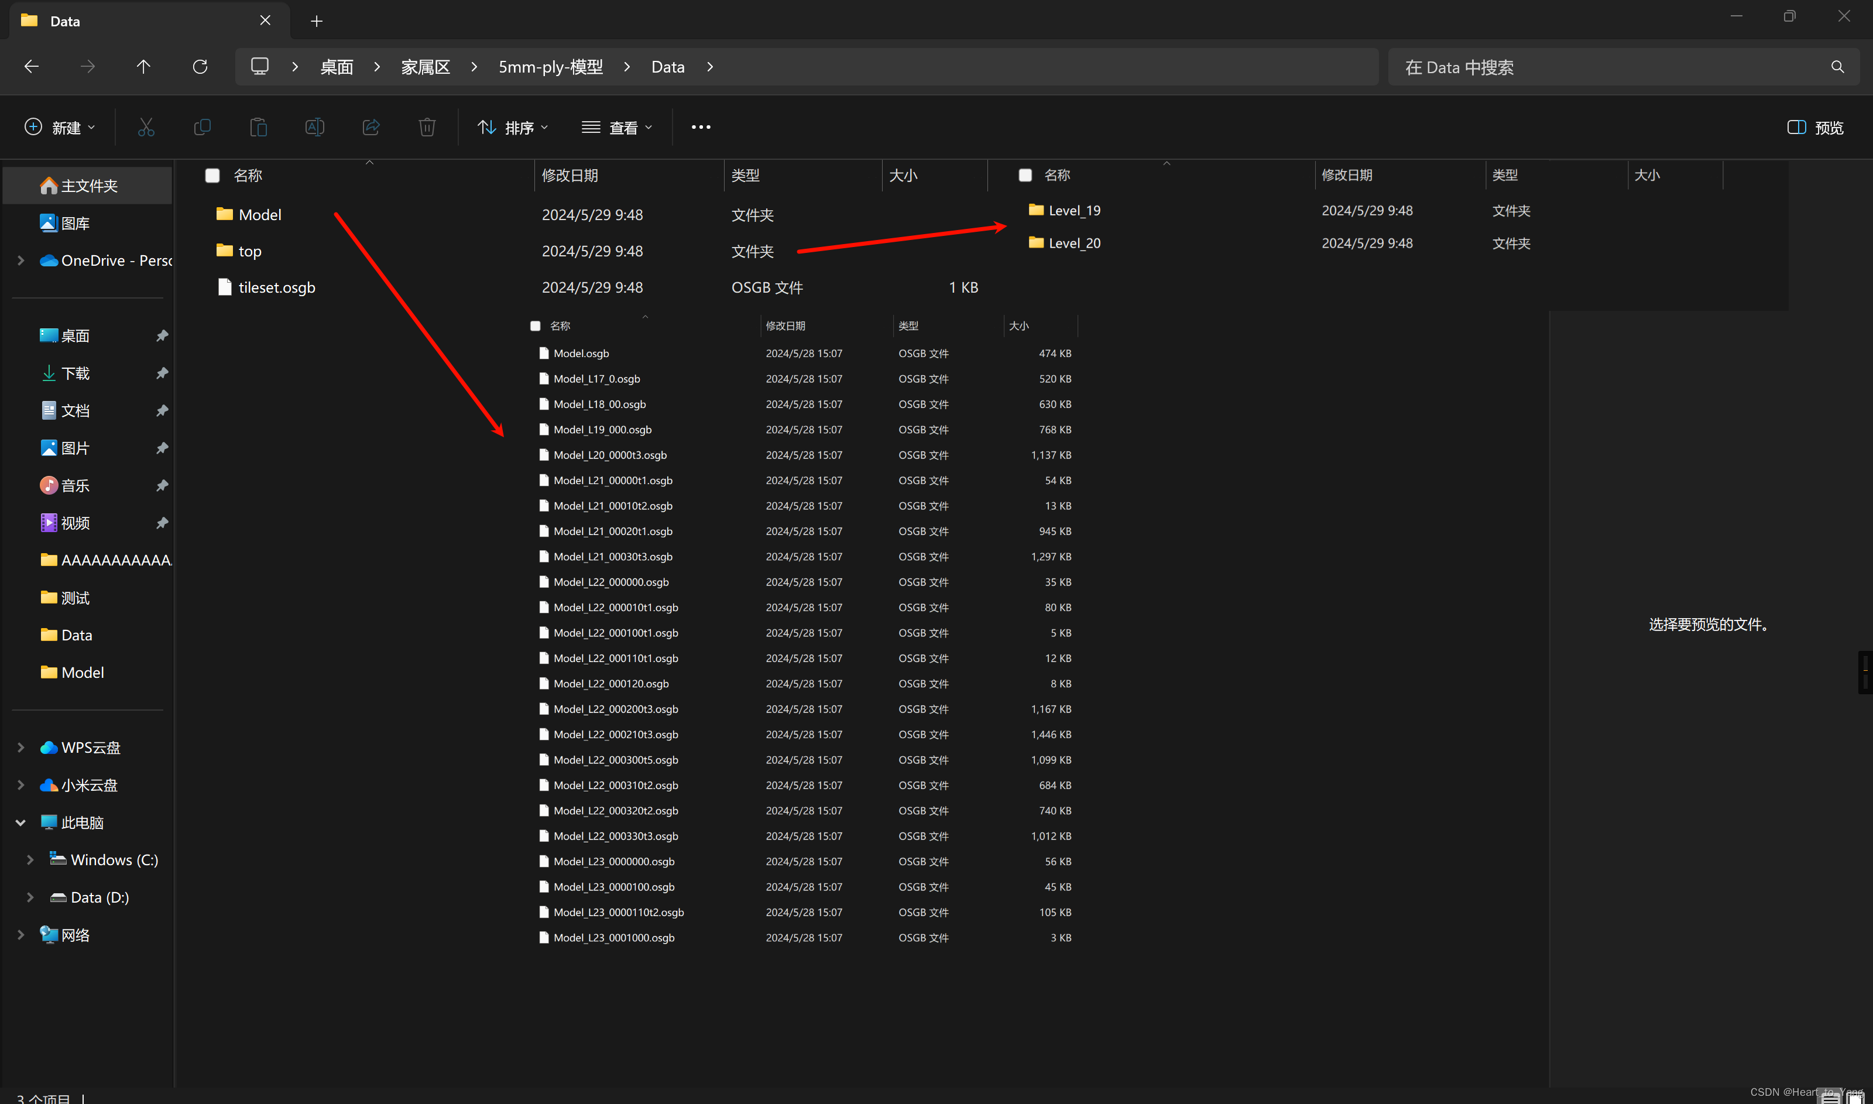
Task: Open the three-dot more options menu
Action: 701,127
